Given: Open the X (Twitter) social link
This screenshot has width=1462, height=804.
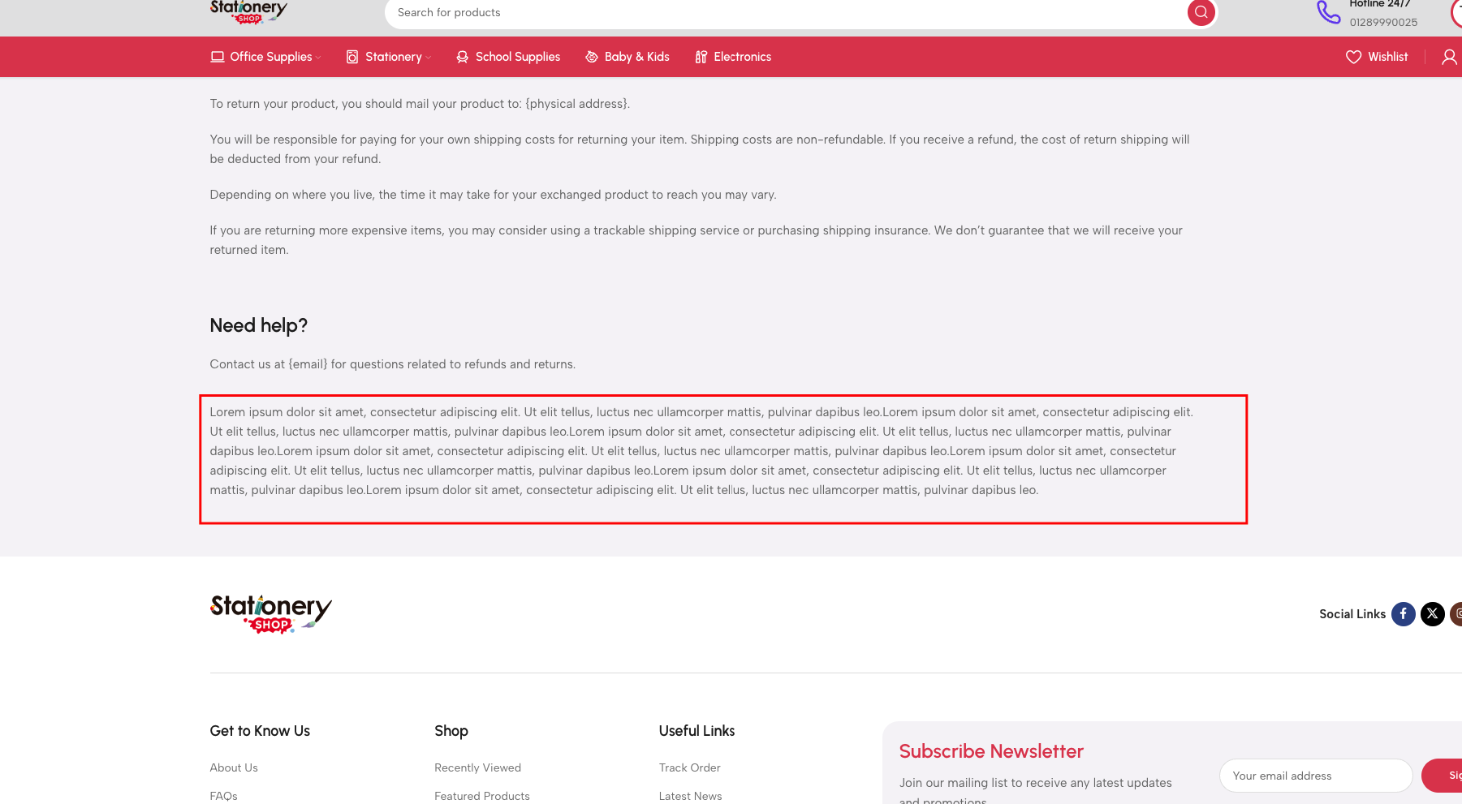Looking at the screenshot, I should pos(1433,614).
